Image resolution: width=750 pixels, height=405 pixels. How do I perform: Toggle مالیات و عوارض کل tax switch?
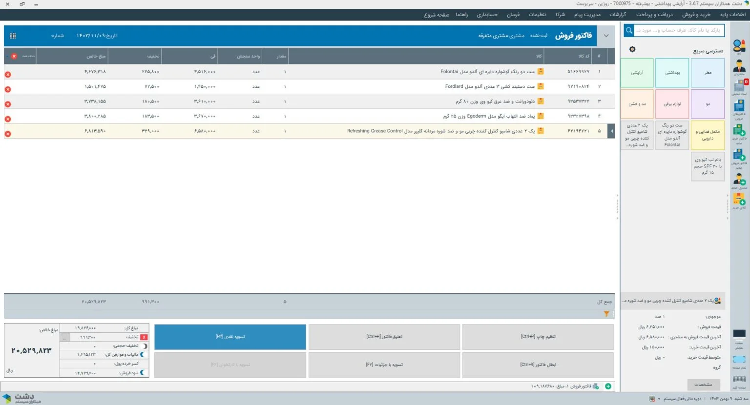click(x=143, y=355)
